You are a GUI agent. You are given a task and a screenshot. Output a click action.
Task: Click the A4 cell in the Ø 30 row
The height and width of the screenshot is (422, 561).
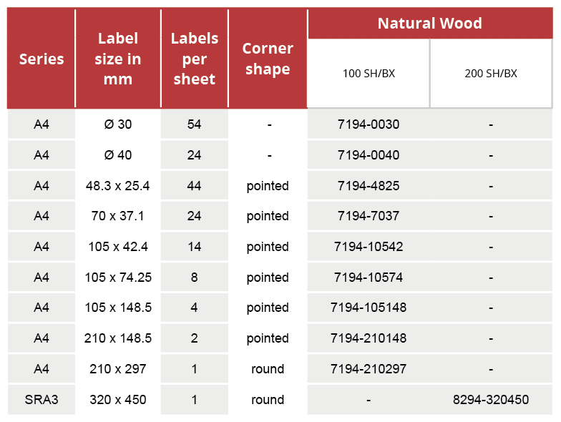tap(42, 124)
